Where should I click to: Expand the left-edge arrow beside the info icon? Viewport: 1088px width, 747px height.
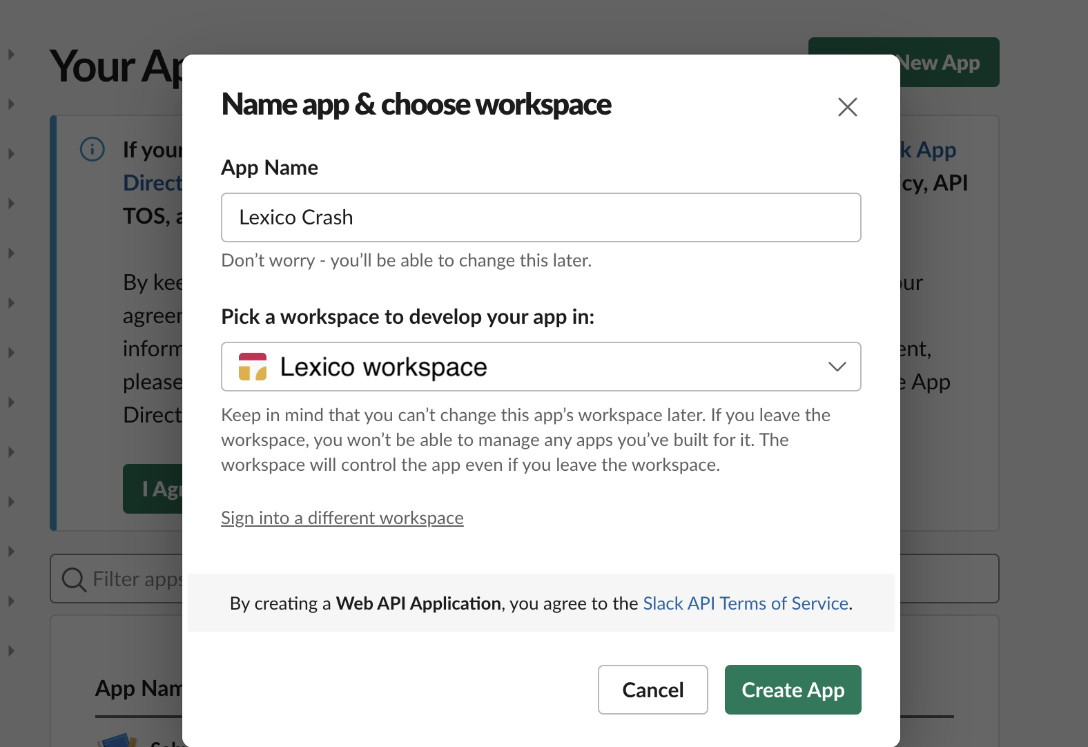click(11, 153)
